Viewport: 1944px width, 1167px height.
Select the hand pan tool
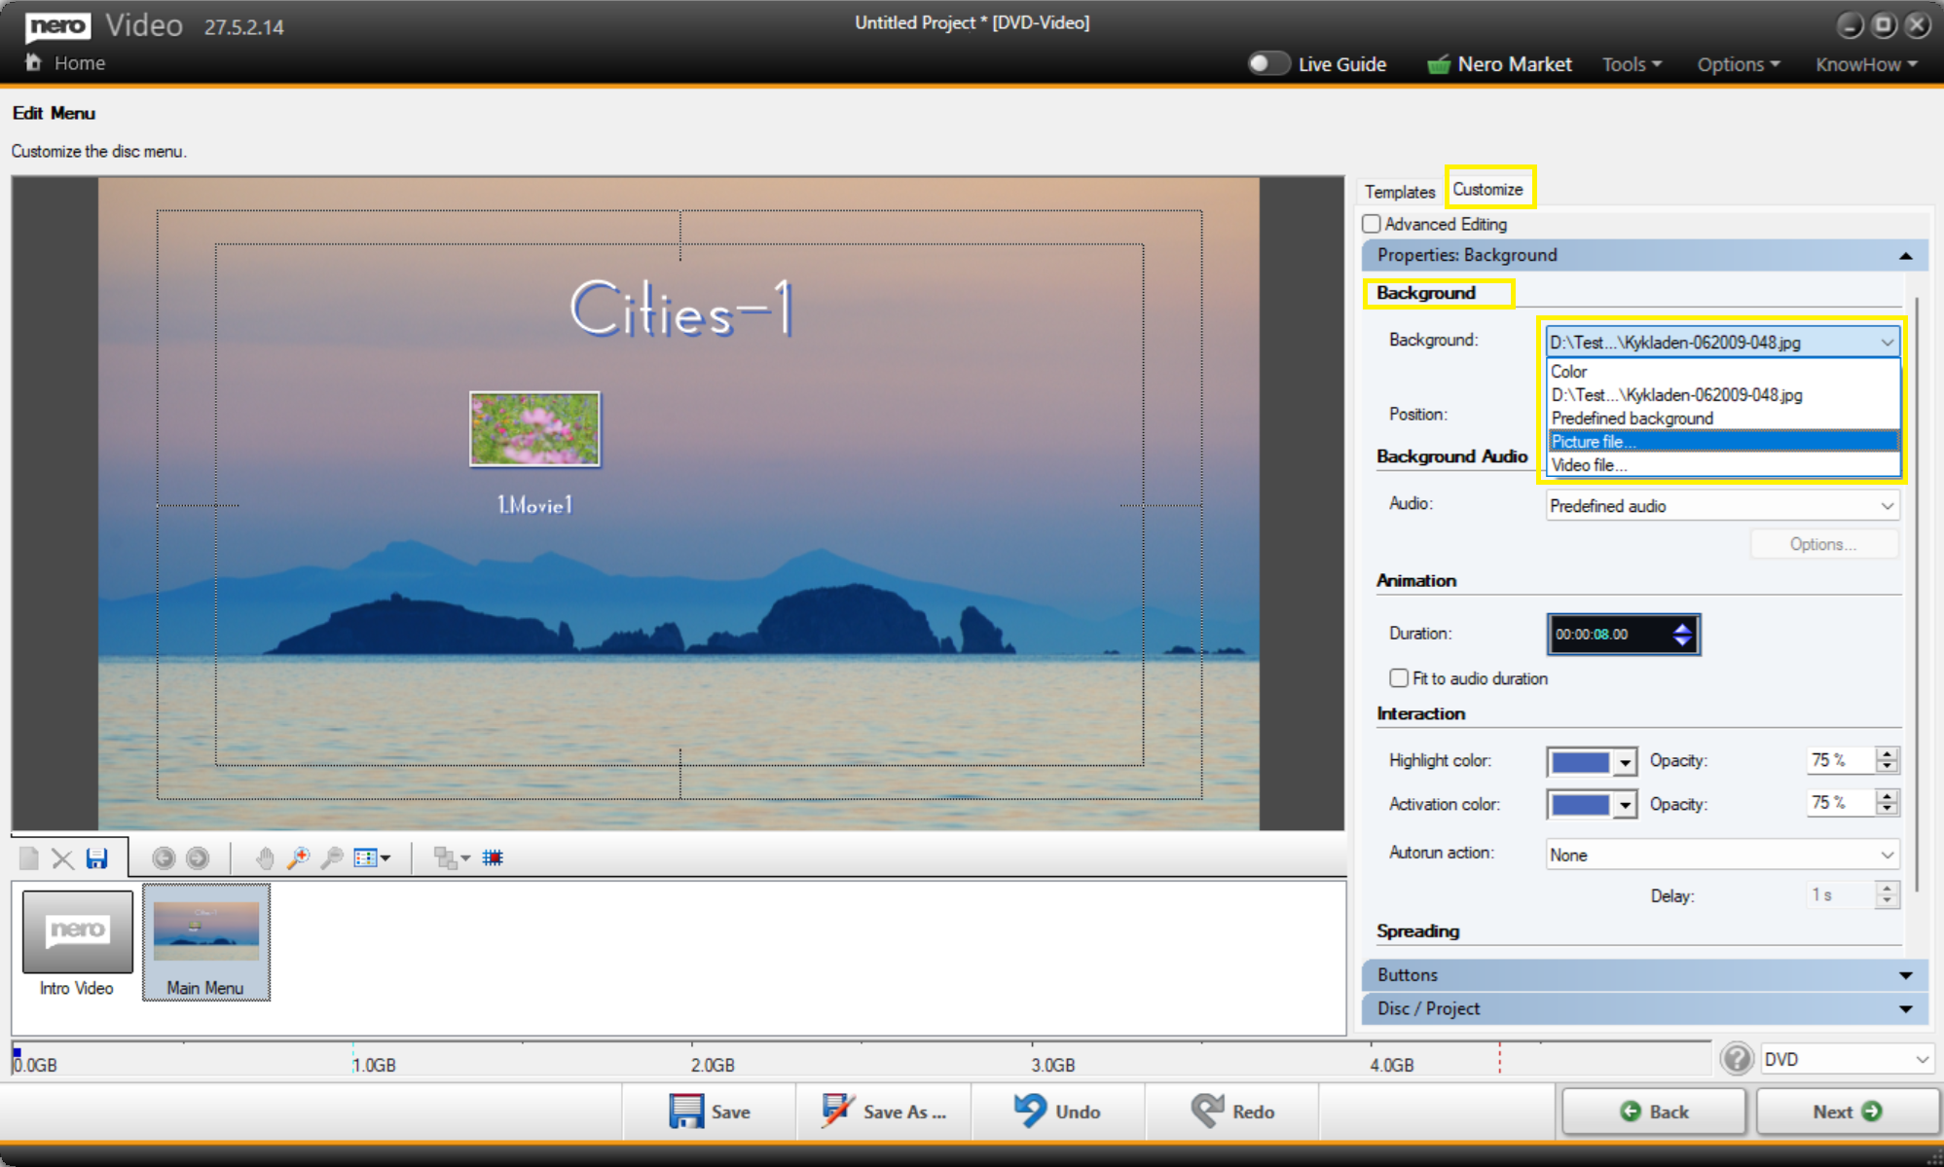point(265,857)
